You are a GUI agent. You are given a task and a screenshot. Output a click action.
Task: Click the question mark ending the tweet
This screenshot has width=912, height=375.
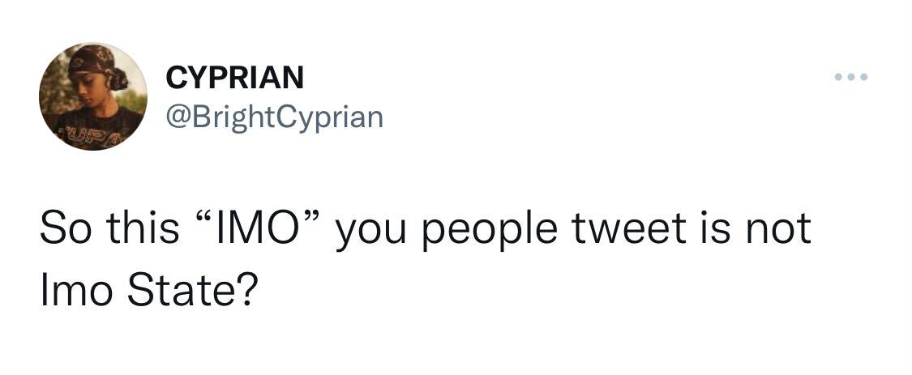tap(246, 291)
